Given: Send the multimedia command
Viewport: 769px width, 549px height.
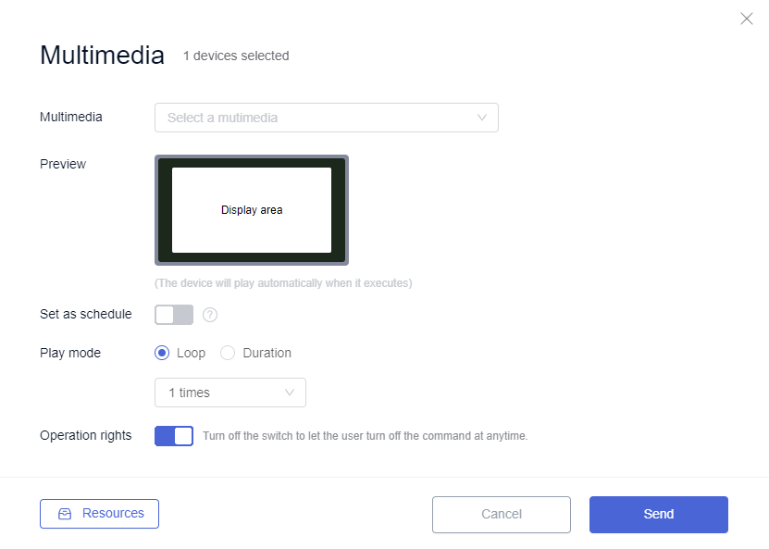Looking at the screenshot, I should (659, 514).
